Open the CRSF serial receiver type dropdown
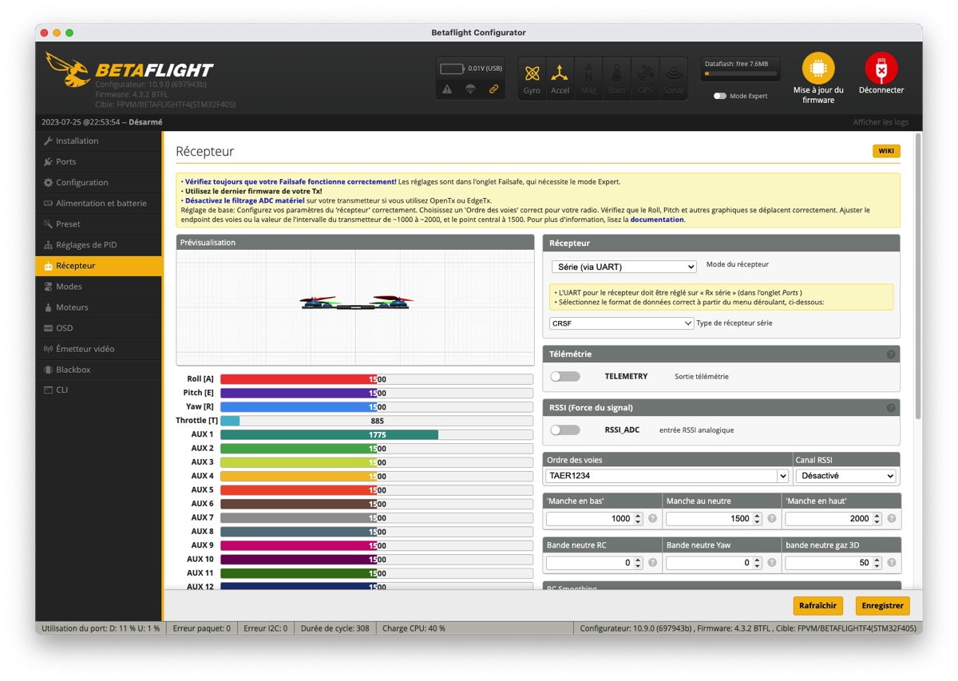The width and height of the screenshot is (958, 681). pyautogui.click(x=621, y=323)
